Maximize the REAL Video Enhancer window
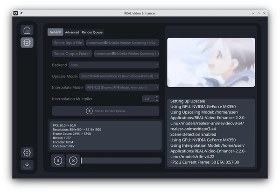The height and width of the screenshot is (193, 280). (x=259, y=13)
